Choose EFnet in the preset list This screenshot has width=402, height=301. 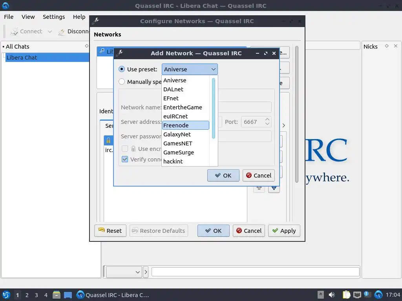186,98
